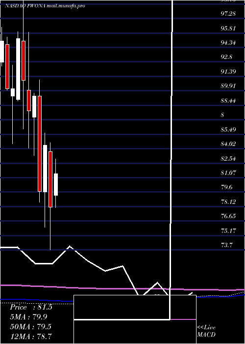Select the 84.02 price axis label
The image size is (245, 344).
click(228, 144)
